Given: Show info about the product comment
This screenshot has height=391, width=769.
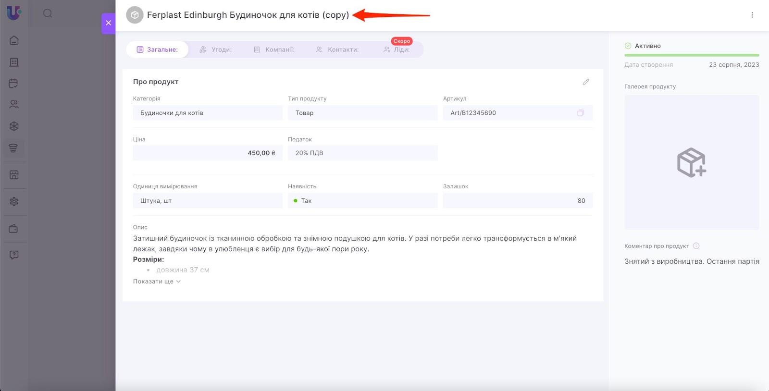Looking at the screenshot, I should (x=696, y=246).
